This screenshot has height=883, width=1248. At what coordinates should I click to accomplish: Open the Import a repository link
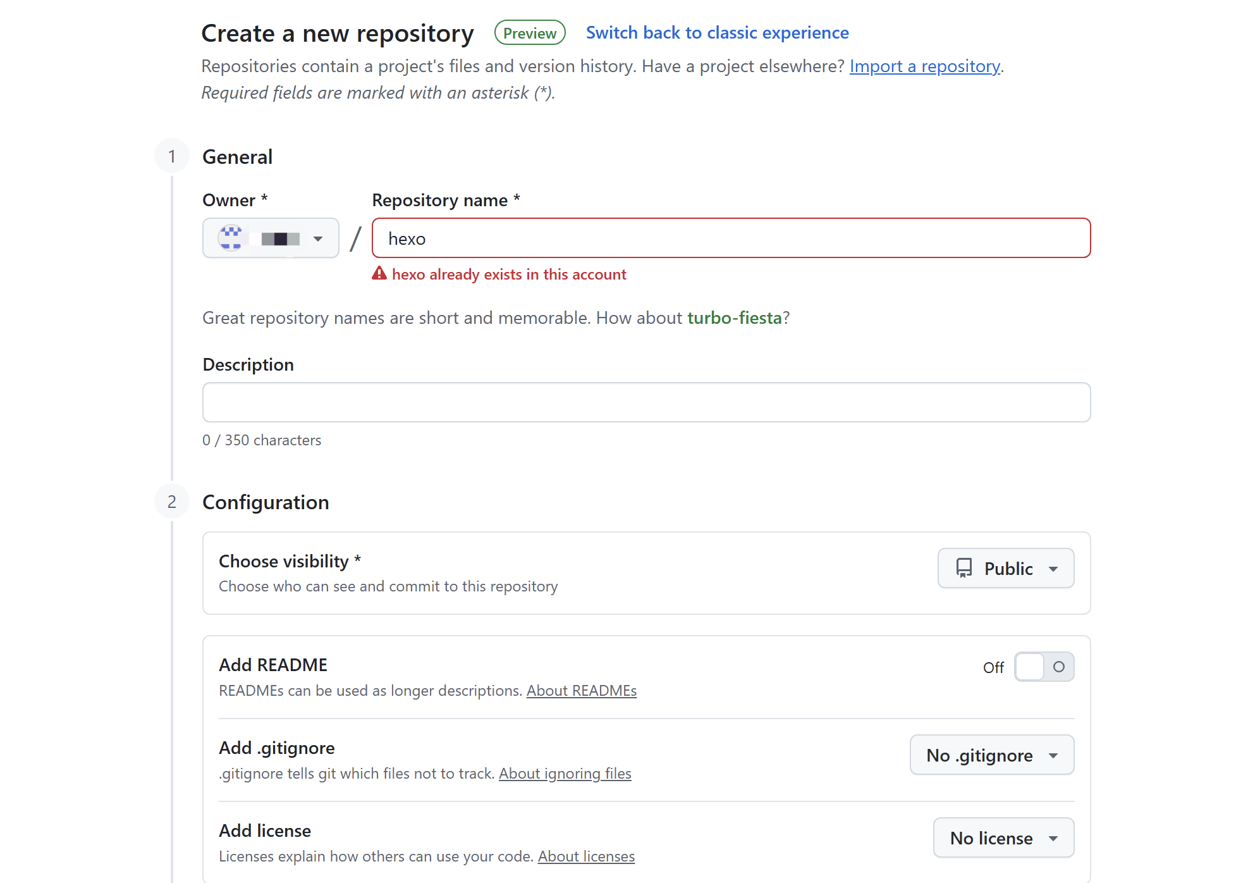point(924,66)
